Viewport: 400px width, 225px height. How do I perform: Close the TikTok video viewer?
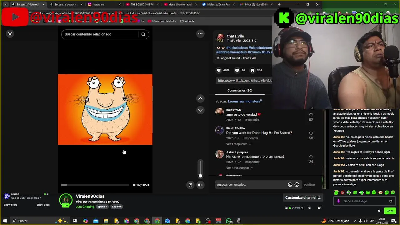pos(10,34)
